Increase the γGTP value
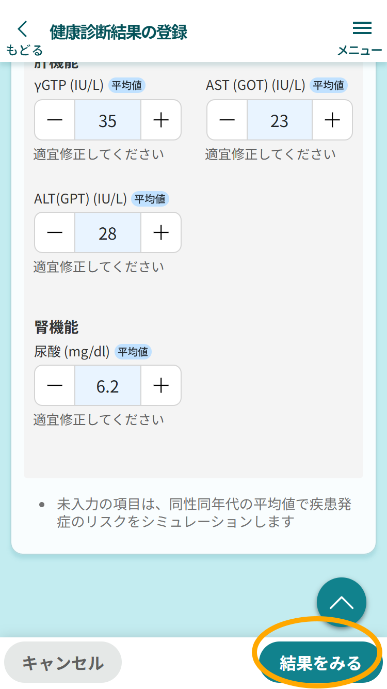The width and height of the screenshot is (387, 689). [x=161, y=120]
